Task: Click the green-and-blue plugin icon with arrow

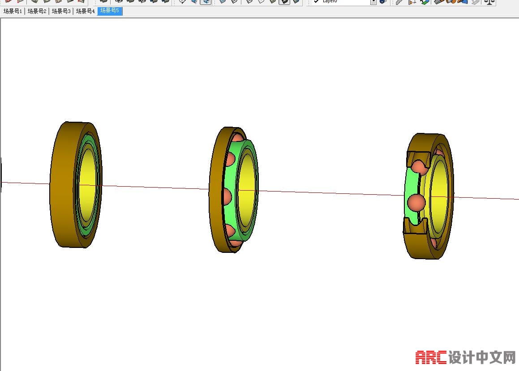Action: 425,2
